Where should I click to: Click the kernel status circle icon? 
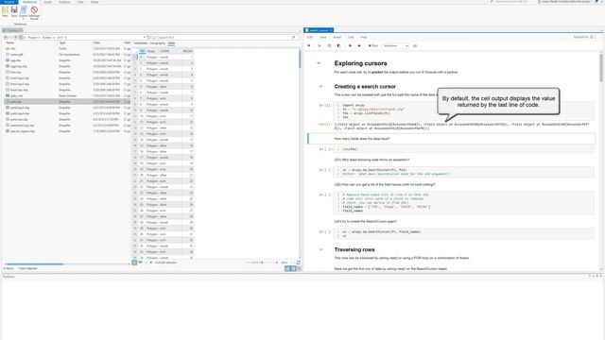click(592, 37)
